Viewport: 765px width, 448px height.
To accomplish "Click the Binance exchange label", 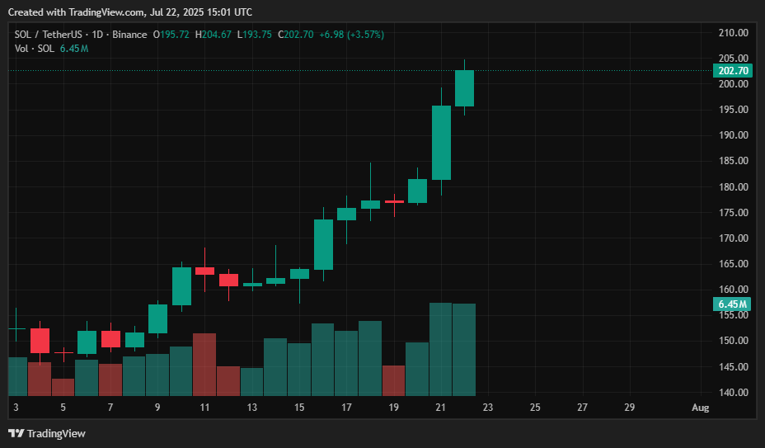I will point(128,35).
